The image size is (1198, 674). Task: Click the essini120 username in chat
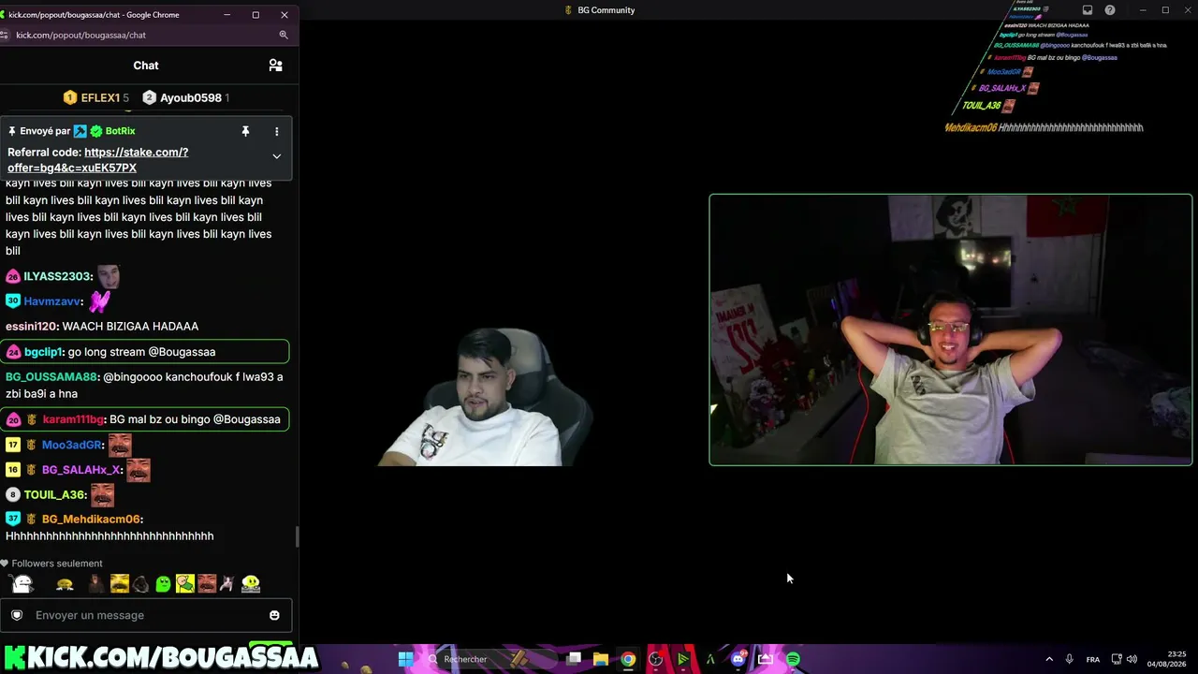(32, 326)
